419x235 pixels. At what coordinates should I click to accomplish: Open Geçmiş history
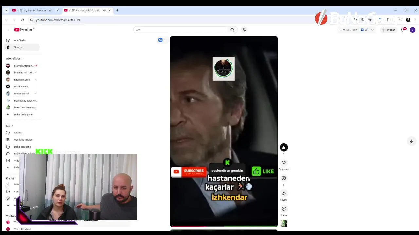[x=22, y=133]
